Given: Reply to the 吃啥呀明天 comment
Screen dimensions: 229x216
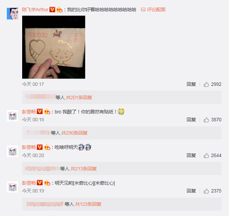Looking at the screenshot, I should (191, 156).
